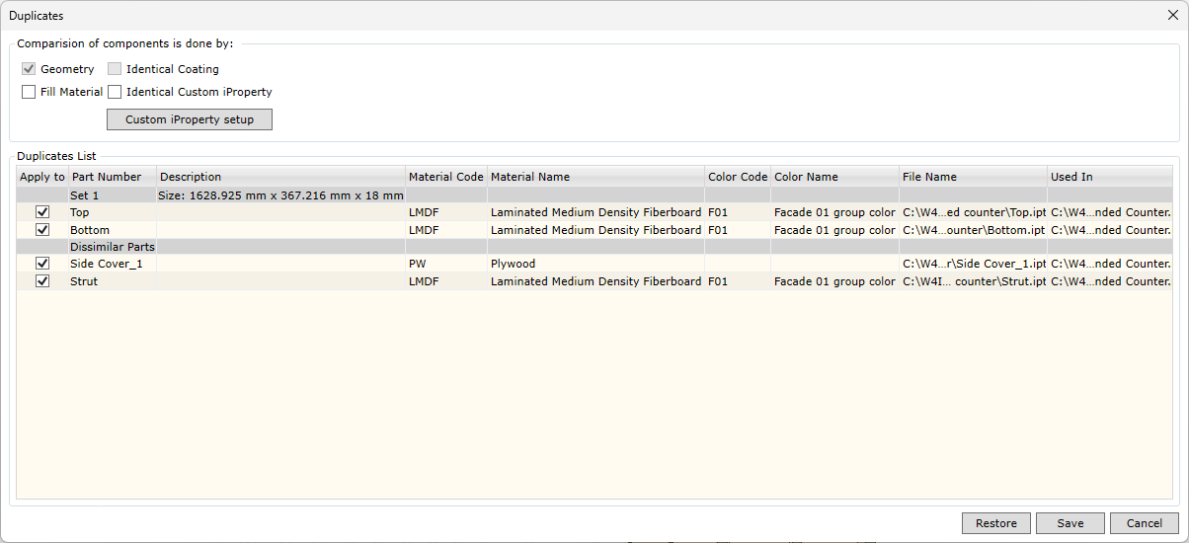
Task: Uncheck Apply to for Top part
Action: (x=42, y=212)
